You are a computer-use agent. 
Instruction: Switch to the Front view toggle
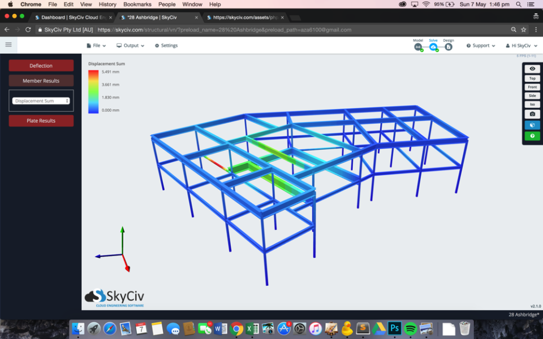(532, 86)
